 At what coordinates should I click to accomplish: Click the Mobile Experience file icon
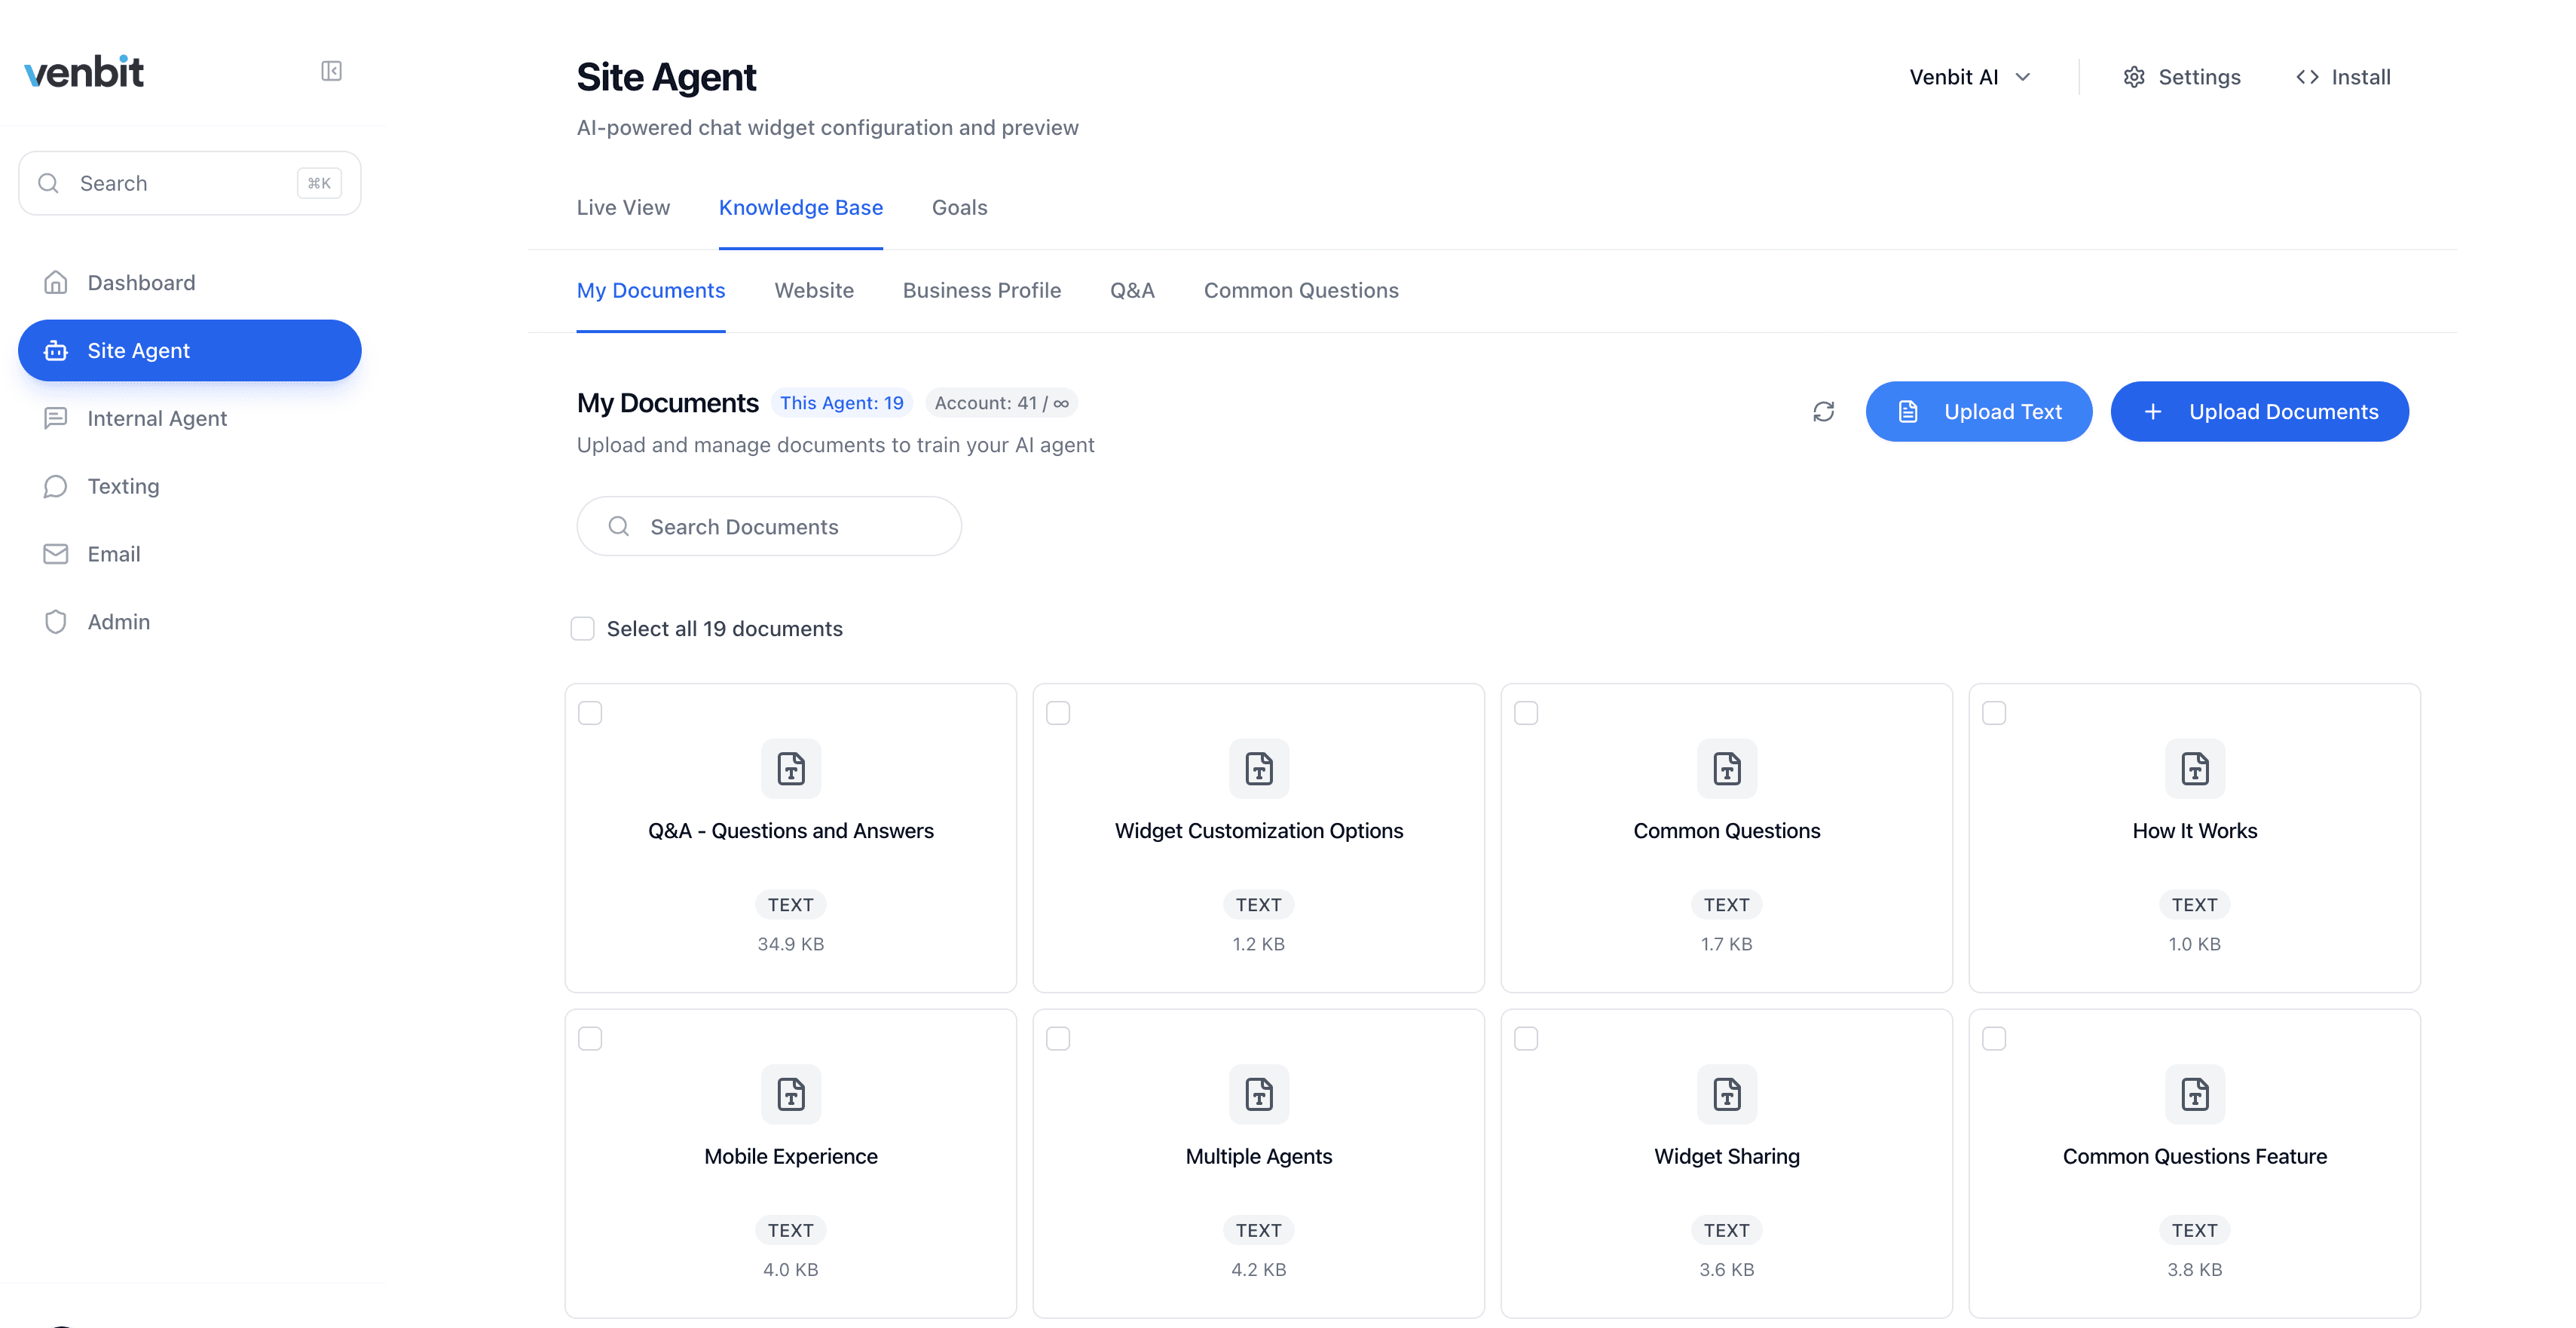tap(791, 1094)
